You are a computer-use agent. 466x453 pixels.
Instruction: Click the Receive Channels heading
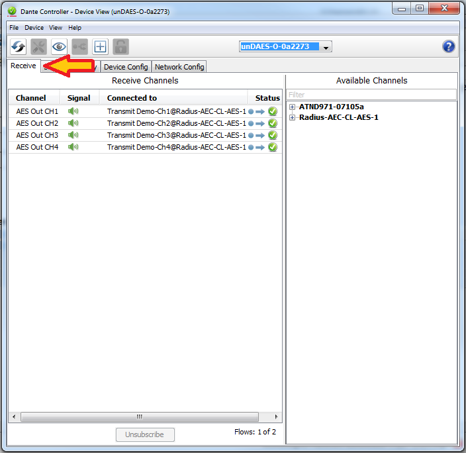145,81
